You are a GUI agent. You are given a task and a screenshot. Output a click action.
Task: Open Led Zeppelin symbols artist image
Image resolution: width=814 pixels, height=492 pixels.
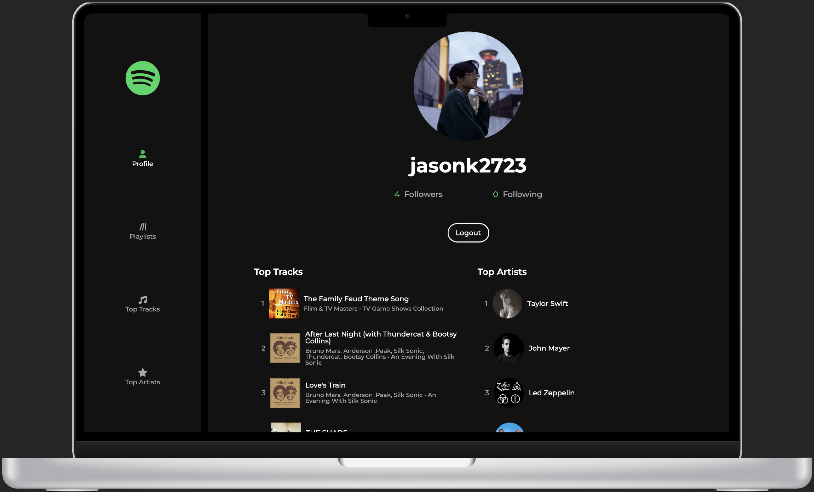[x=509, y=393]
